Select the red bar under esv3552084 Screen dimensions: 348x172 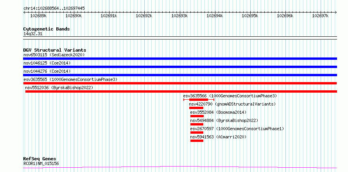pos(197,116)
